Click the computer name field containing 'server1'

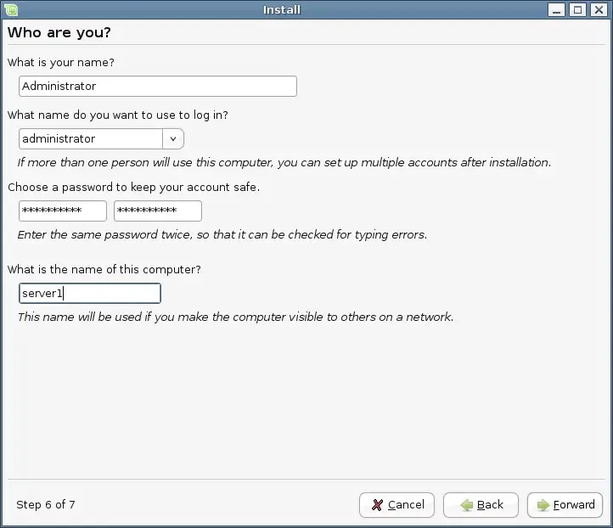pos(89,293)
